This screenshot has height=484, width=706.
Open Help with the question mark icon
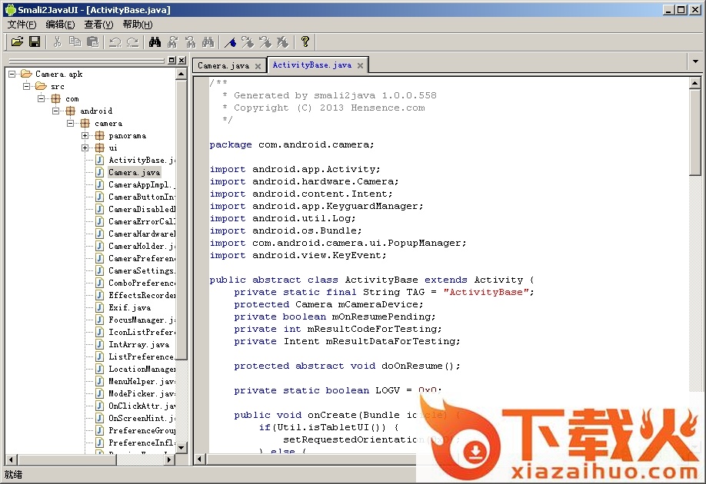pyautogui.click(x=305, y=41)
